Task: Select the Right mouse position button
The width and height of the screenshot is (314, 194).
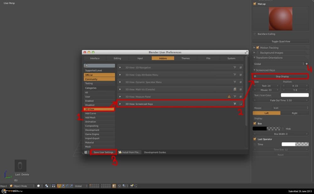Action: [295, 113]
